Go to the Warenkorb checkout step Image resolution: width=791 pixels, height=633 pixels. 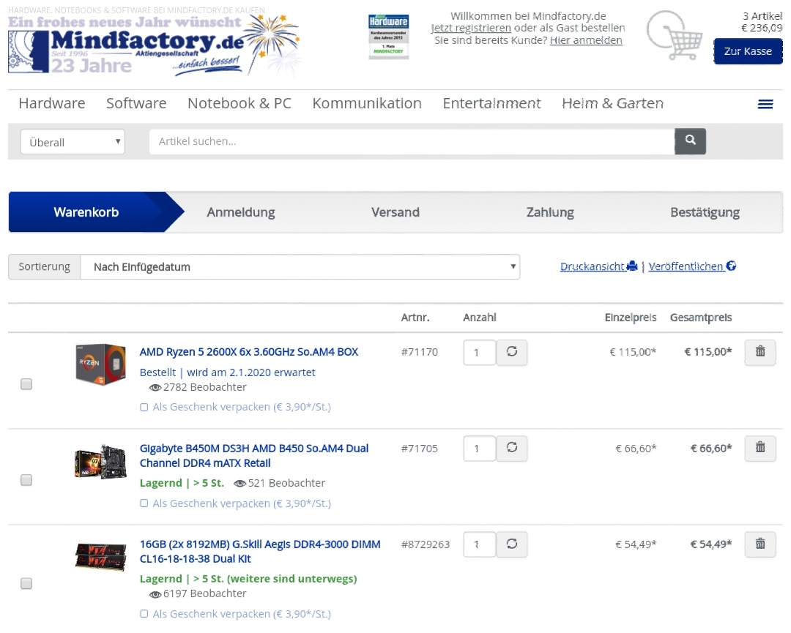(x=86, y=212)
